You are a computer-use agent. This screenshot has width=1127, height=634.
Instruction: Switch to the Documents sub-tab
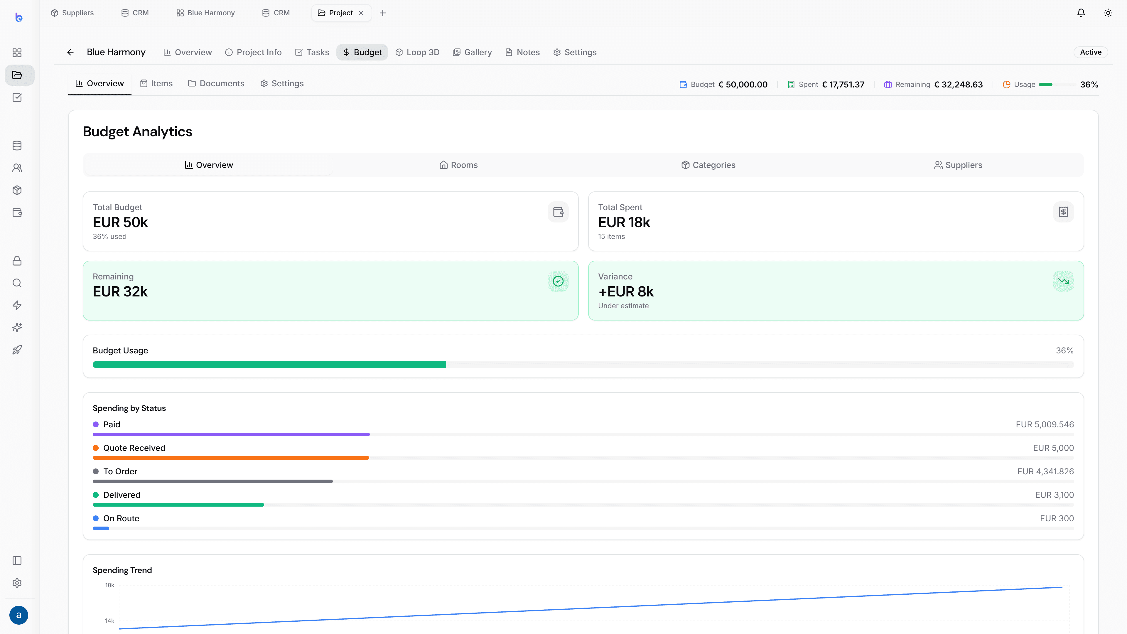[x=216, y=84]
